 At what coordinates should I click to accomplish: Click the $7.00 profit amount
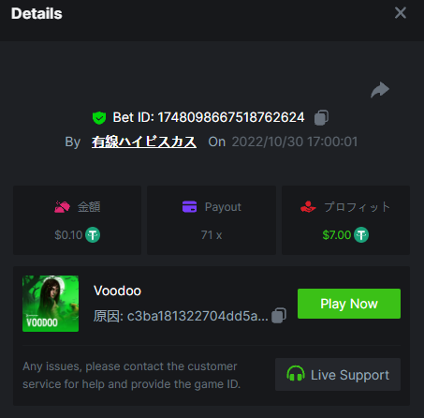337,235
